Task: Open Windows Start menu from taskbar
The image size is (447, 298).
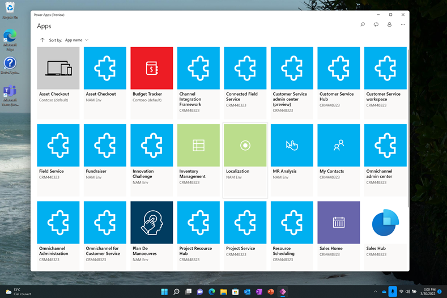Action: pyautogui.click(x=164, y=291)
